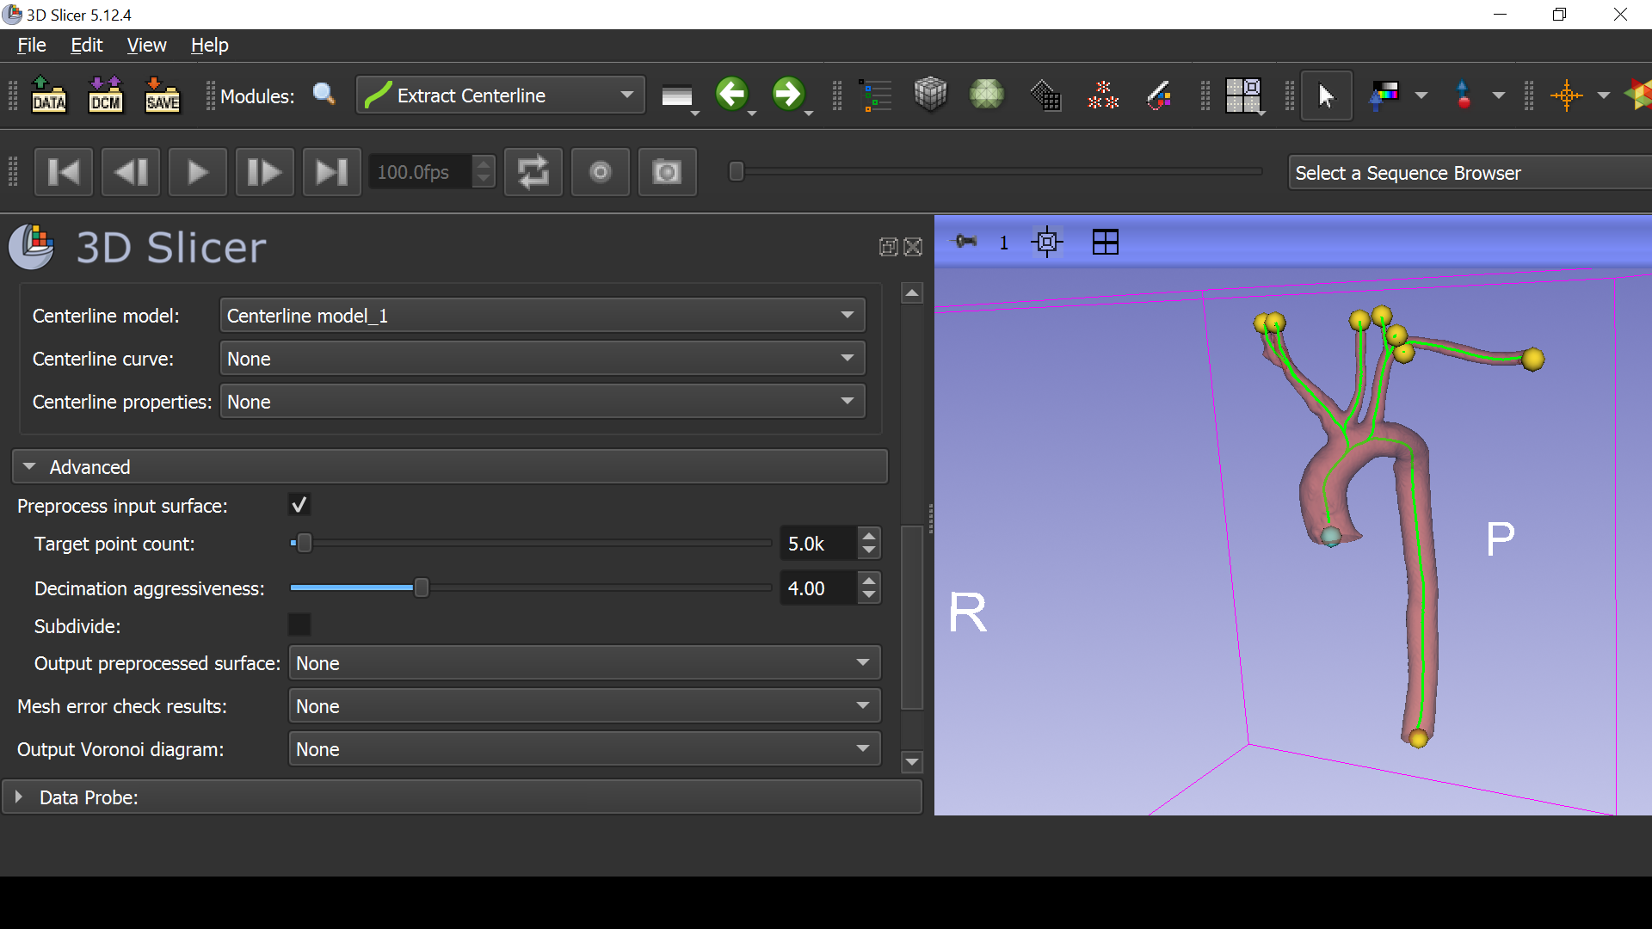Collapse the Advanced section
The width and height of the screenshot is (1652, 929).
[449, 467]
